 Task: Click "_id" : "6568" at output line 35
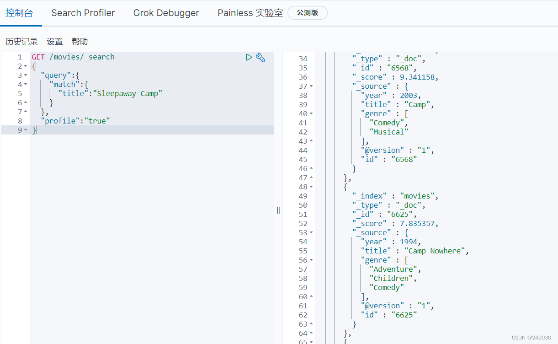click(384, 68)
